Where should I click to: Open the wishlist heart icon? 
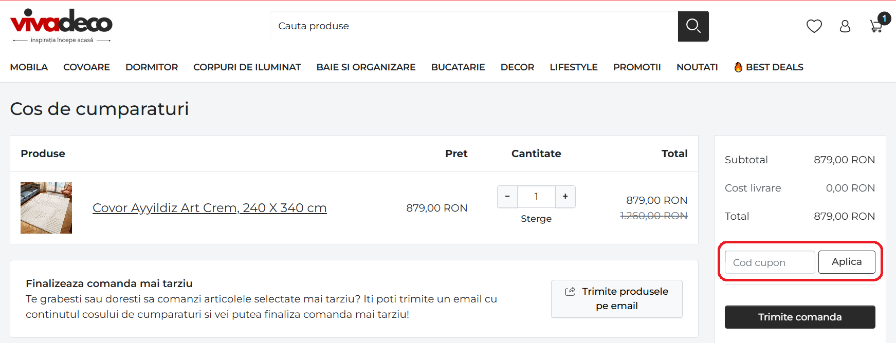[x=814, y=26]
